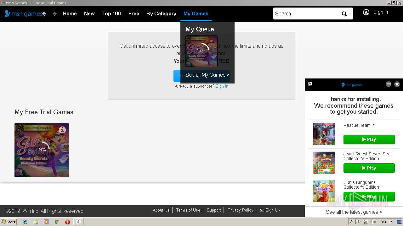Click Rescue Team 7 game thumbnail
This screenshot has width=403, height=226.
[x=324, y=134]
